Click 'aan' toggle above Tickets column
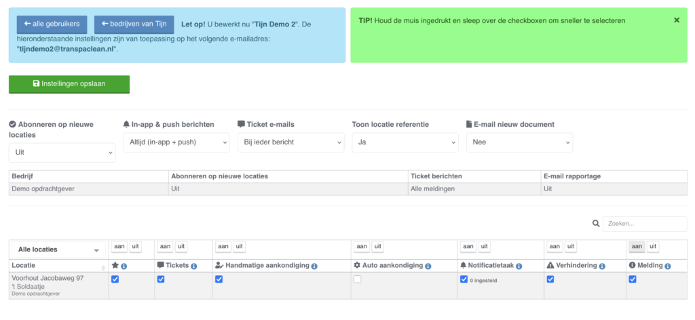695x320 pixels. point(165,247)
